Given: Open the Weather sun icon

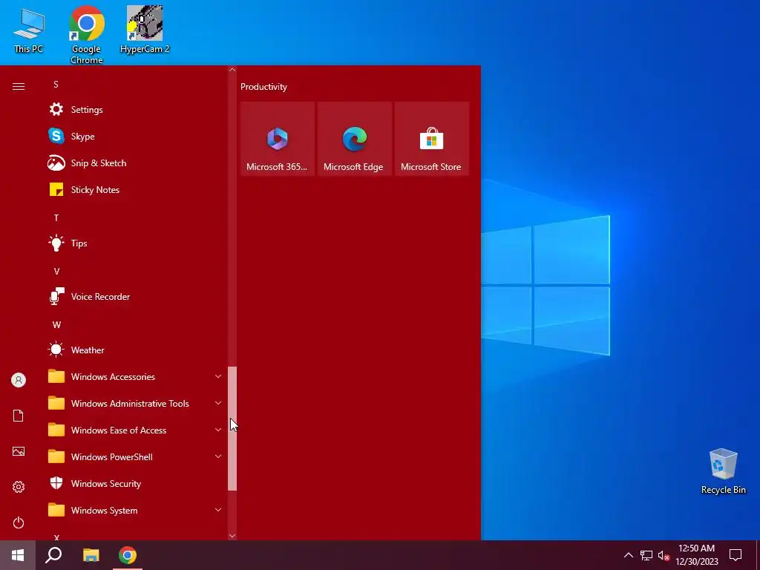Looking at the screenshot, I should point(56,350).
